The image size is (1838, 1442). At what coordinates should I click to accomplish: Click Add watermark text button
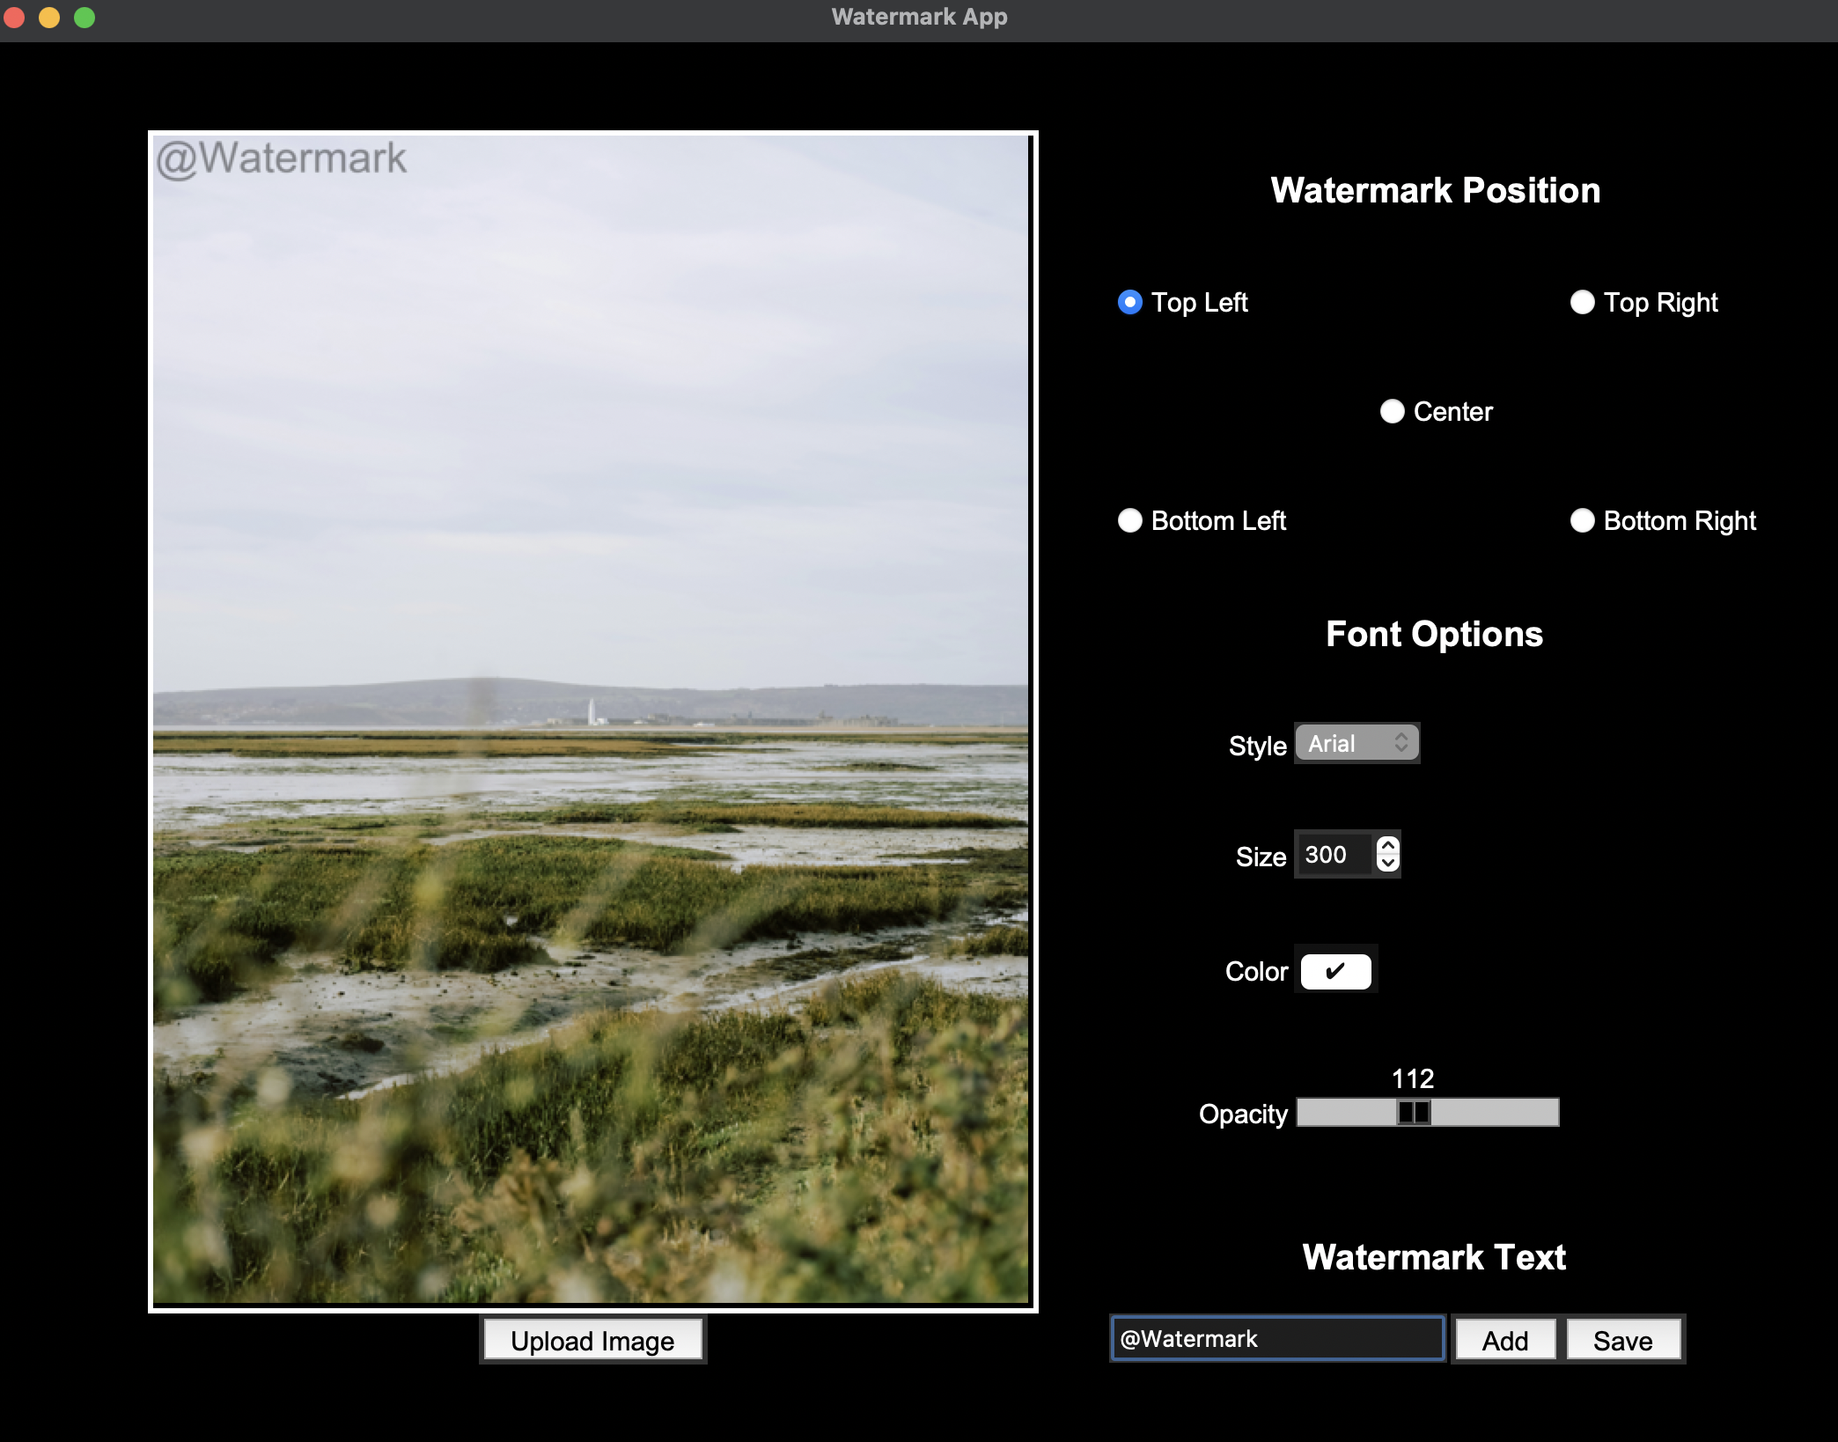coord(1505,1337)
